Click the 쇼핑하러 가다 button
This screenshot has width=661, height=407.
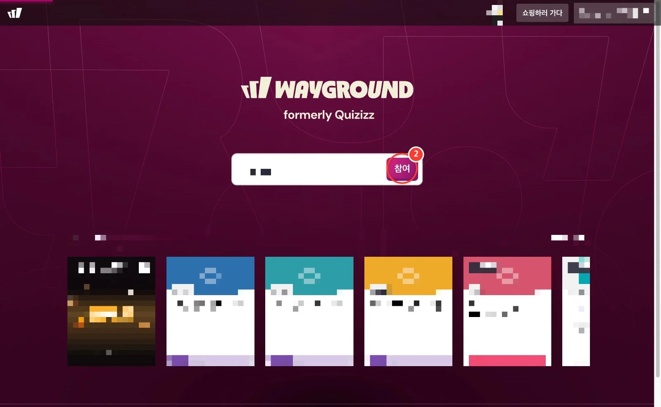542,13
